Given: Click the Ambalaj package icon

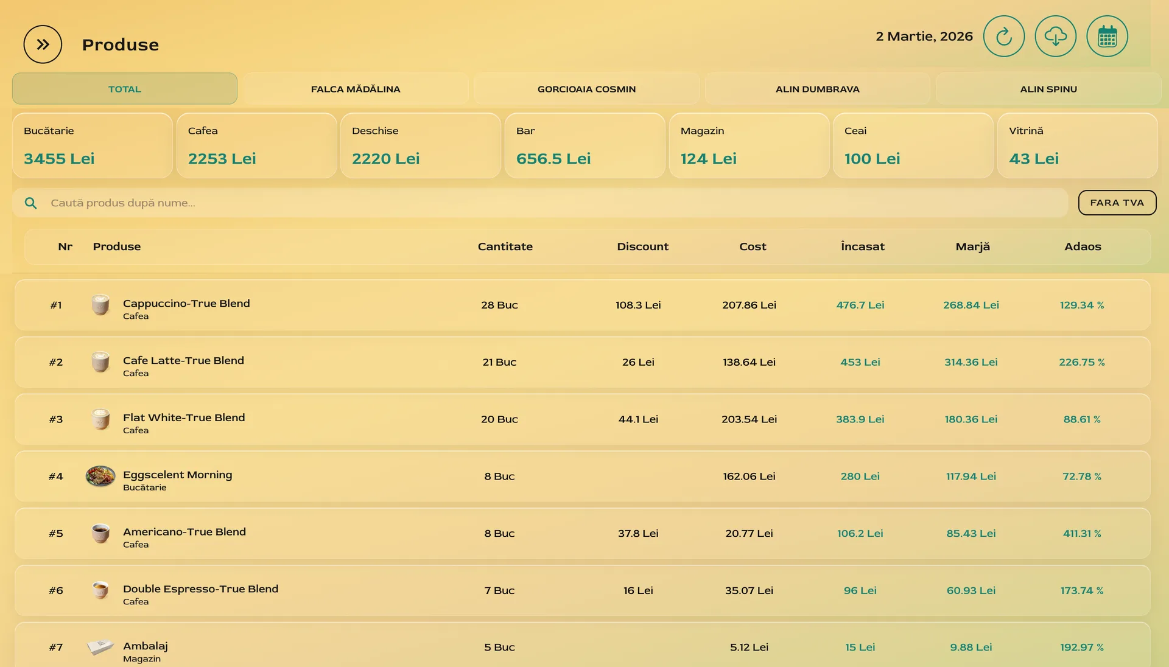Looking at the screenshot, I should (100, 647).
